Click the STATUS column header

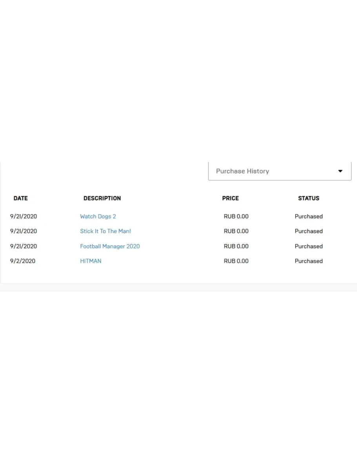coord(308,199)
